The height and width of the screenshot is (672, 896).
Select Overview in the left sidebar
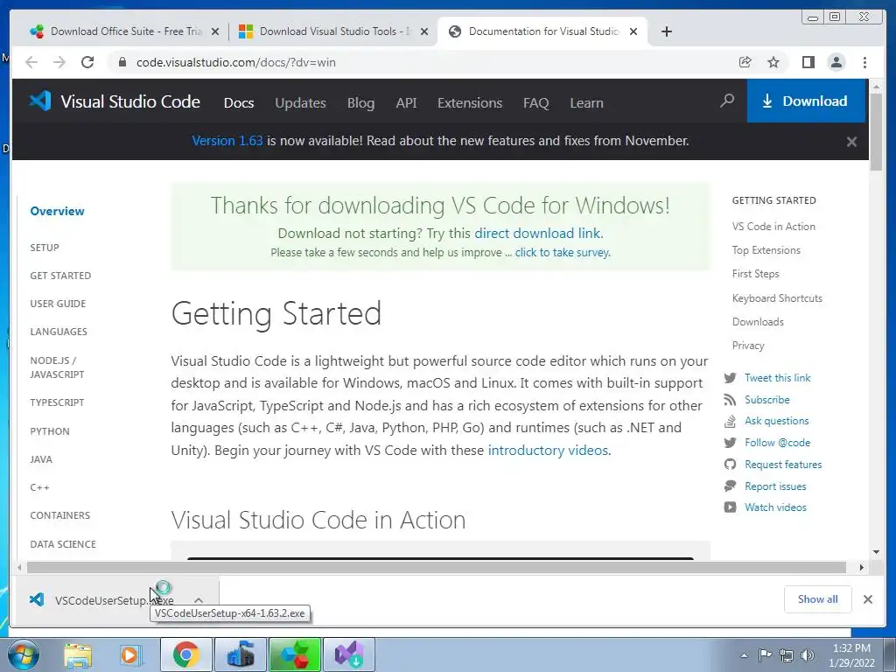(x=57, y=211)
